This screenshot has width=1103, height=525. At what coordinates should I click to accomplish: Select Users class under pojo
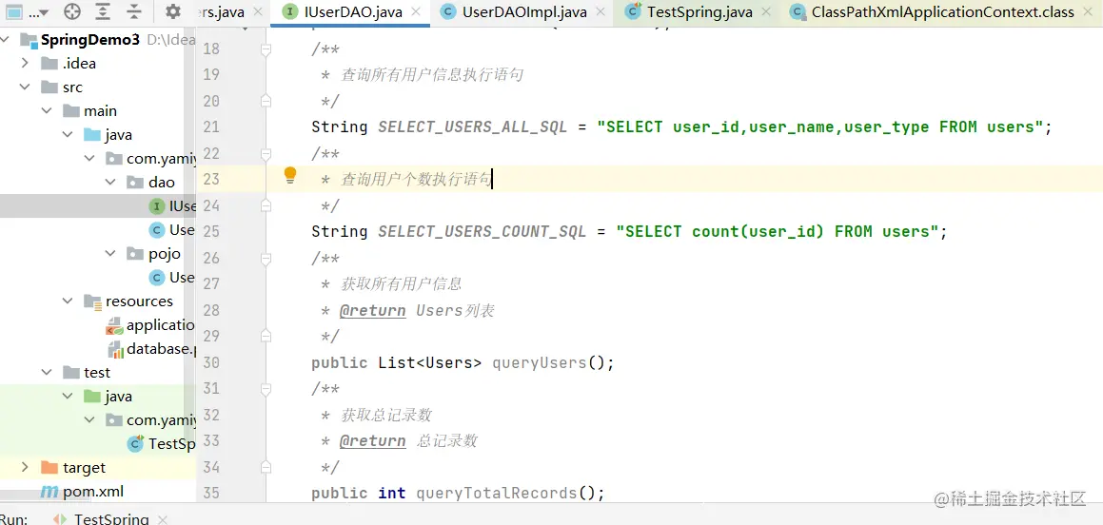pyautogui.click(x=173, y=278)
